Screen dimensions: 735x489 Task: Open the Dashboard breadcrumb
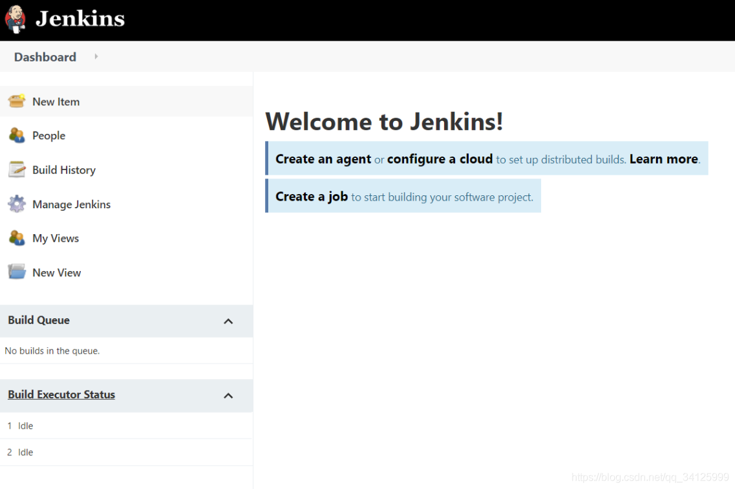tap(45, 57)
